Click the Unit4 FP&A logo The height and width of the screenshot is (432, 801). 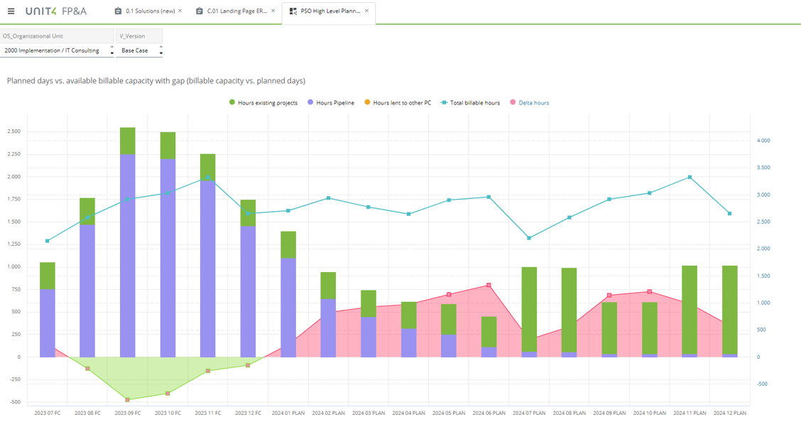pos(56,11)
